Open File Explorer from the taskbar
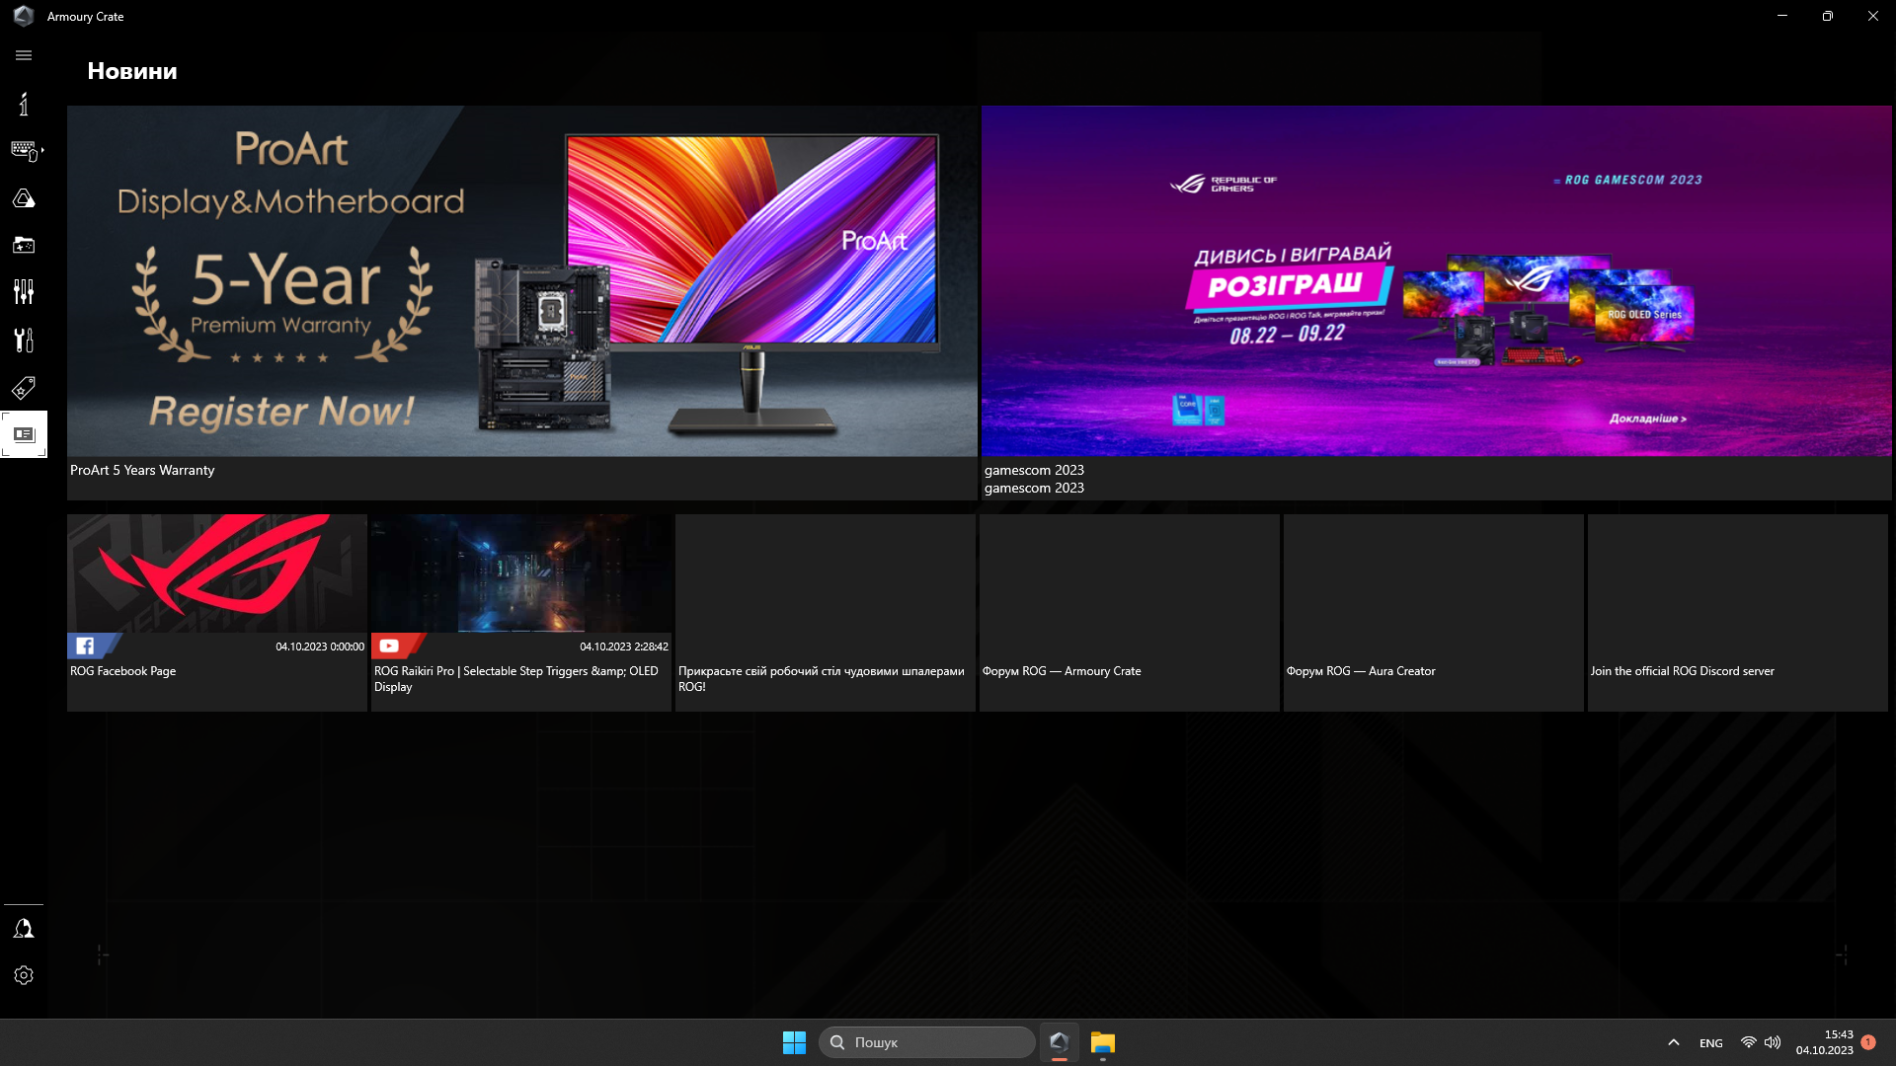This screenshot has height=1066, width=1896. click(1103, 1042)
